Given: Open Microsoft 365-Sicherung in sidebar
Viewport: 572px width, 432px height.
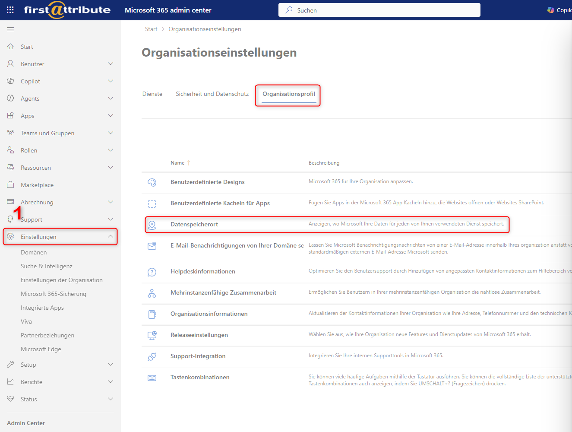Looking at the screenshot, I should [x=54, y=294].
